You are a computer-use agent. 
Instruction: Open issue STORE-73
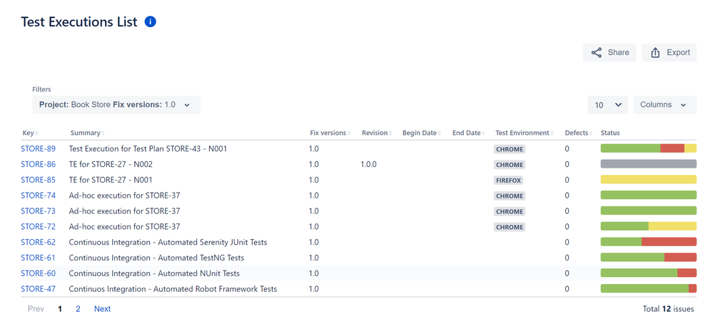pyautogui.click(x=39, y=211)
